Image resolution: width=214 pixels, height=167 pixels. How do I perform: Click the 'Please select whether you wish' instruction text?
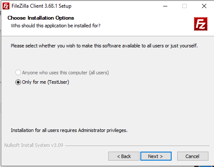pos(104,46)
